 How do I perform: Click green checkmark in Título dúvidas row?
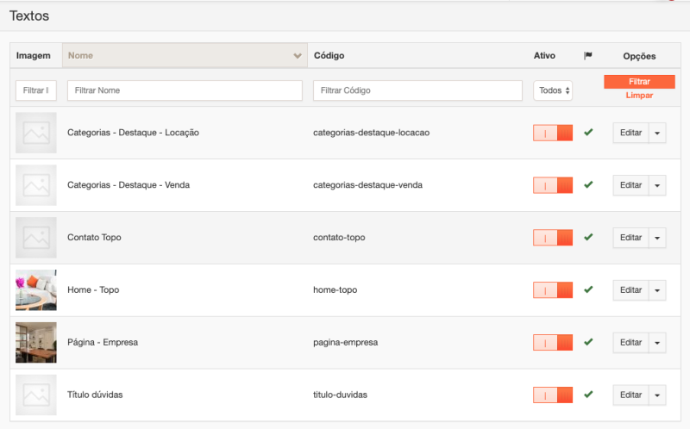click(588, 395)
